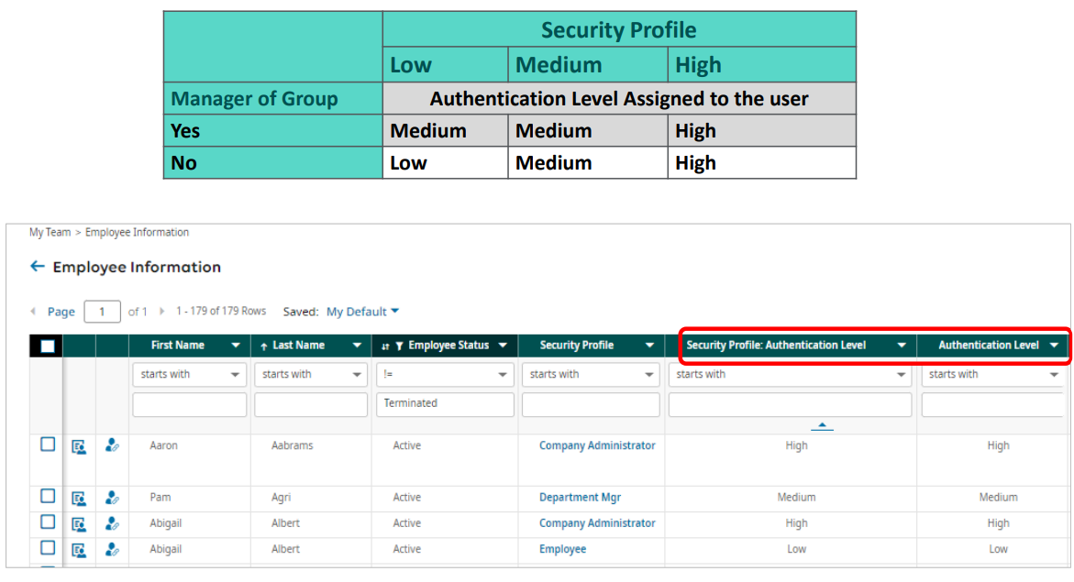
Task: Click 'Security Profile' heading in top table
Action: point(618,30)
